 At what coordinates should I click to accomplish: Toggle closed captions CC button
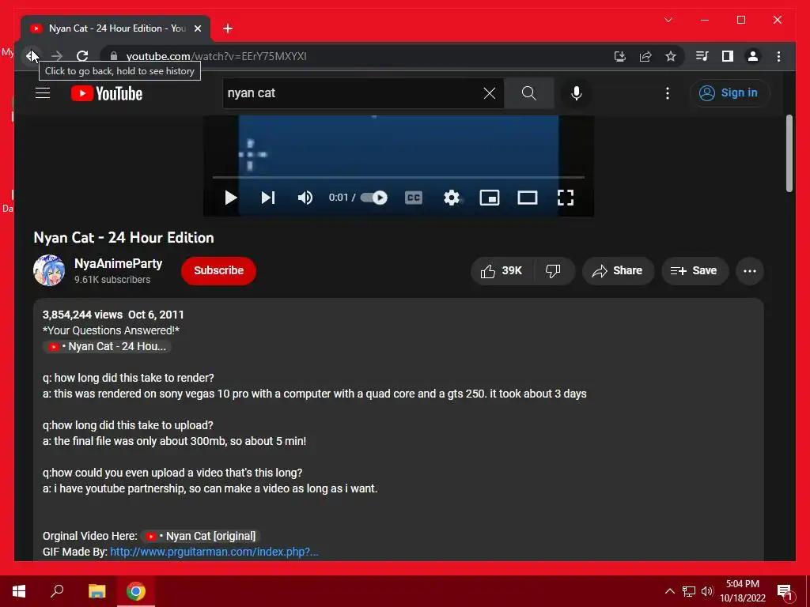coord(413,198)
